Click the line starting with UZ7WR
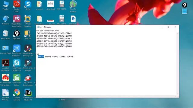 point(54,38)
